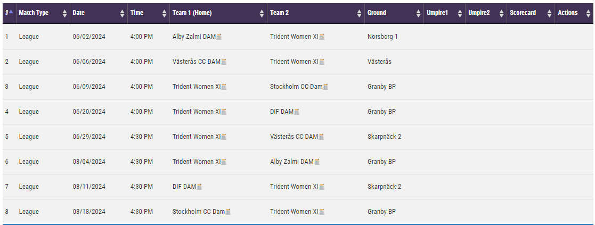The image size is (595, 225).
Task: Sort by Match Type column arrows
Action: [64, 13]
